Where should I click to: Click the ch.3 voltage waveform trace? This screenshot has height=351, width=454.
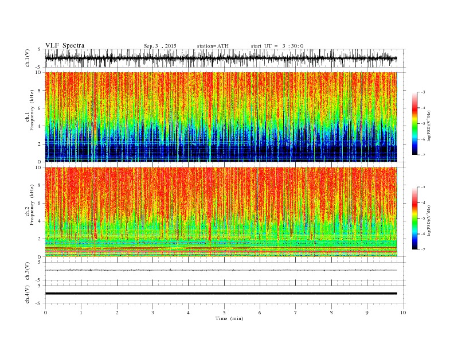point(221,270)
